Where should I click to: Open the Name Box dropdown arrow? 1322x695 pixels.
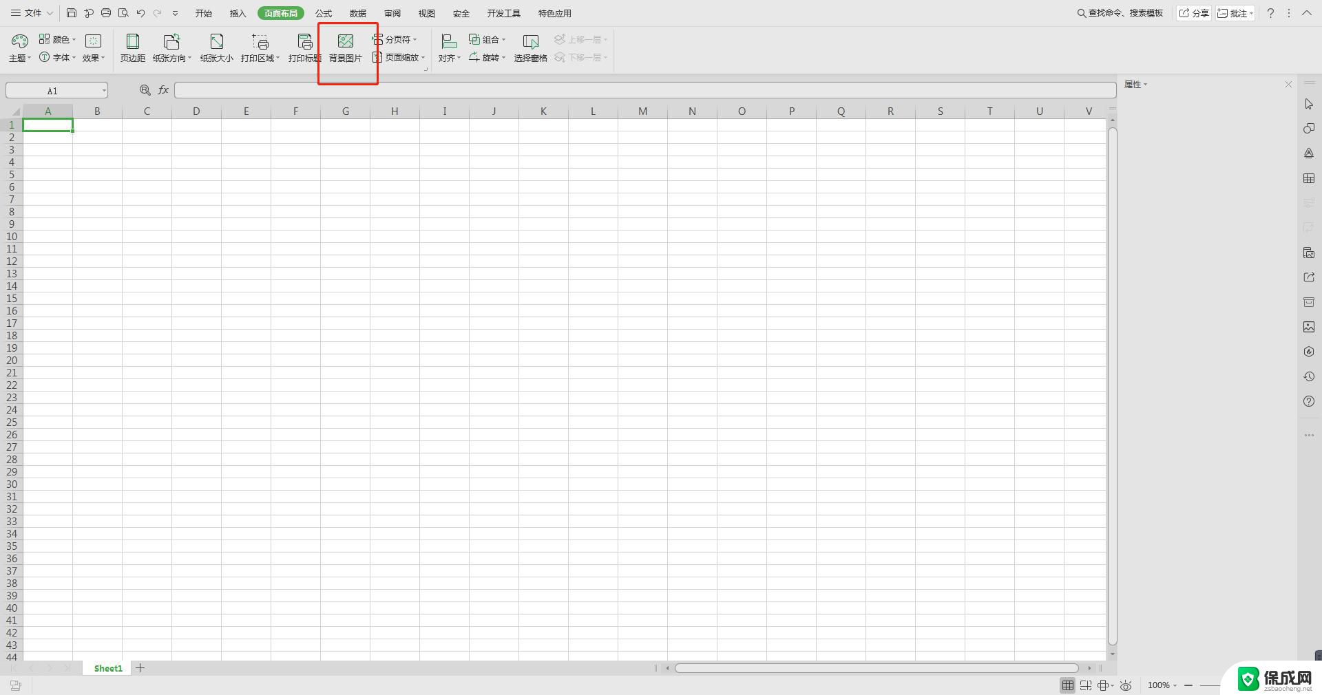(104, 90)
